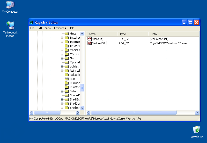Click the Shell Ext folder icon
The width and height of the screenshot is (207, 143).
[x=67, y=99]
